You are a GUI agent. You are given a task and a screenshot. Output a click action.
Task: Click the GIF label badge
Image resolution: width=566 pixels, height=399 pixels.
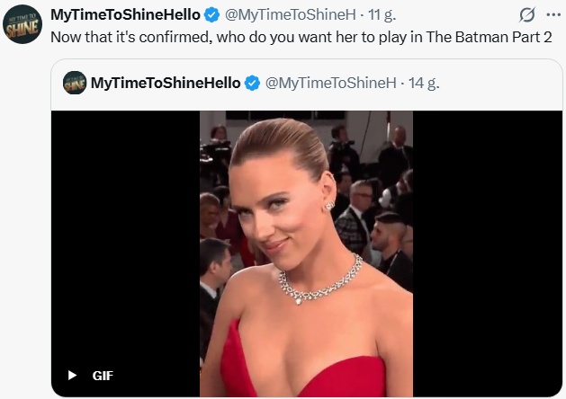point(103,376)
